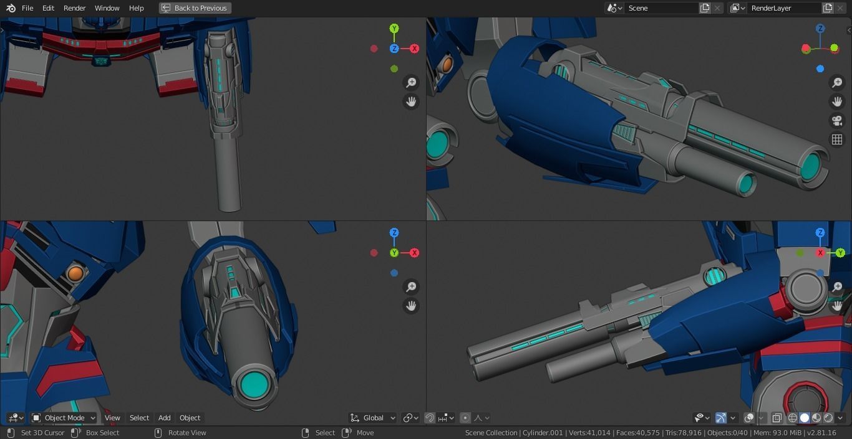Toggle viewport gizmos display
Image resolution: width=852 pixels, height=439 pixels.
click(721, 418)
